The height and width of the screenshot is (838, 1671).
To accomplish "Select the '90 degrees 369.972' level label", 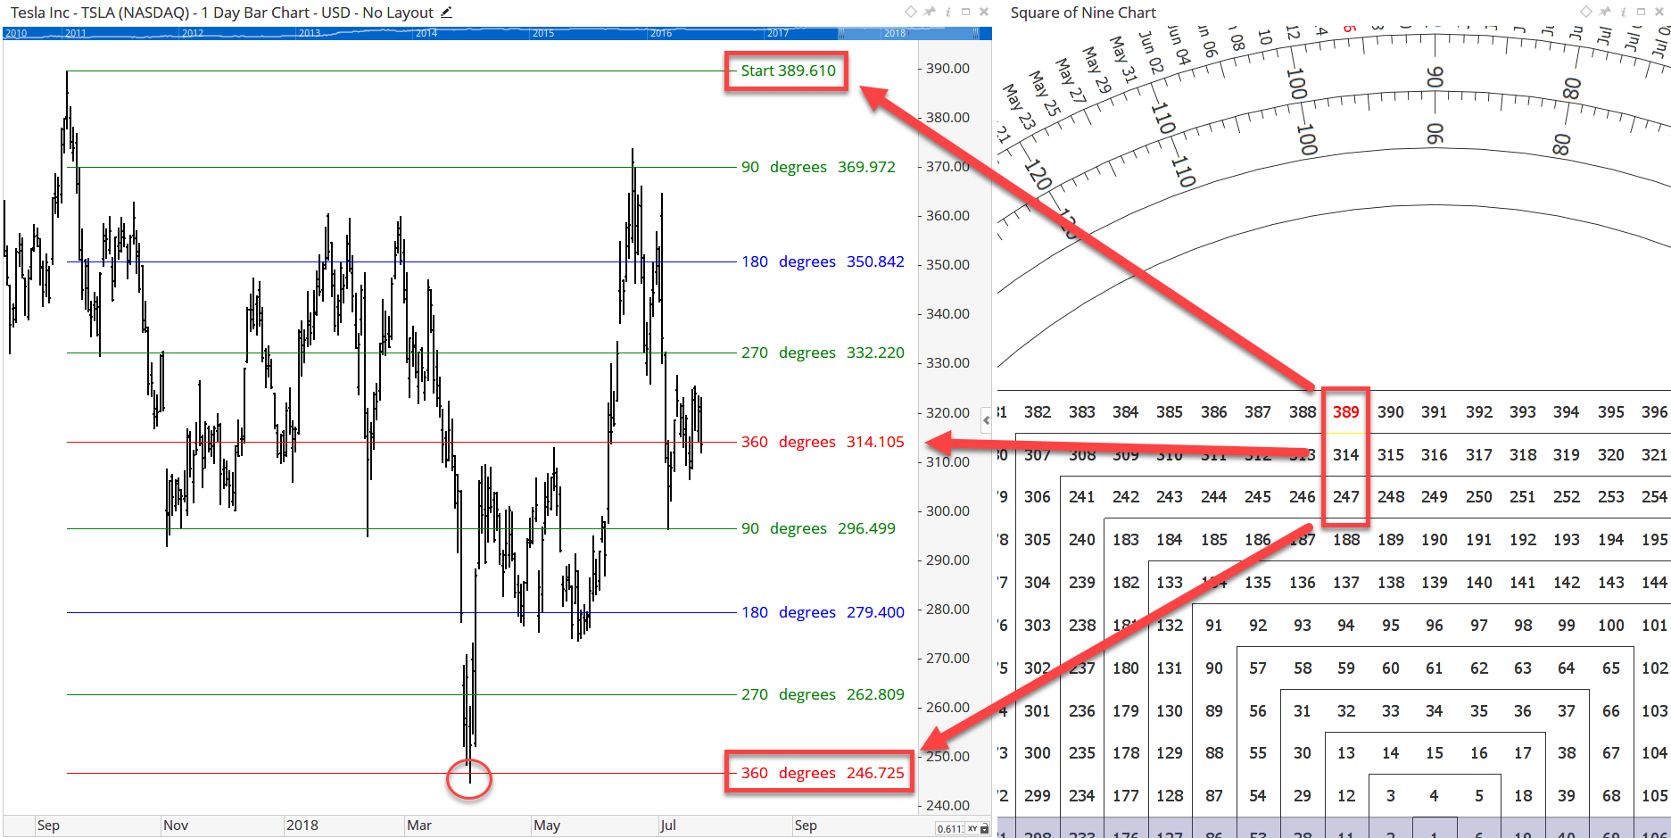I will 818,167.
